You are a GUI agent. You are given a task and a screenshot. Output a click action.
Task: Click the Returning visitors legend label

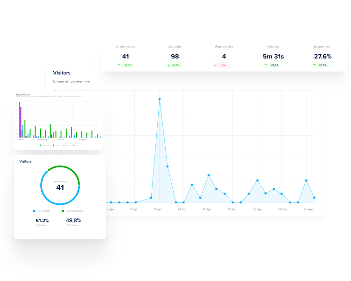click(74, 211)
